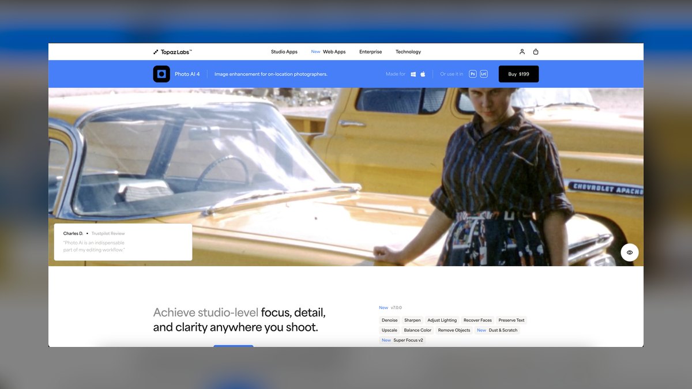Click the Windows platform icon
Viewport: 692px width, 389px height.
pyautogui.click(x=413, y=74)
